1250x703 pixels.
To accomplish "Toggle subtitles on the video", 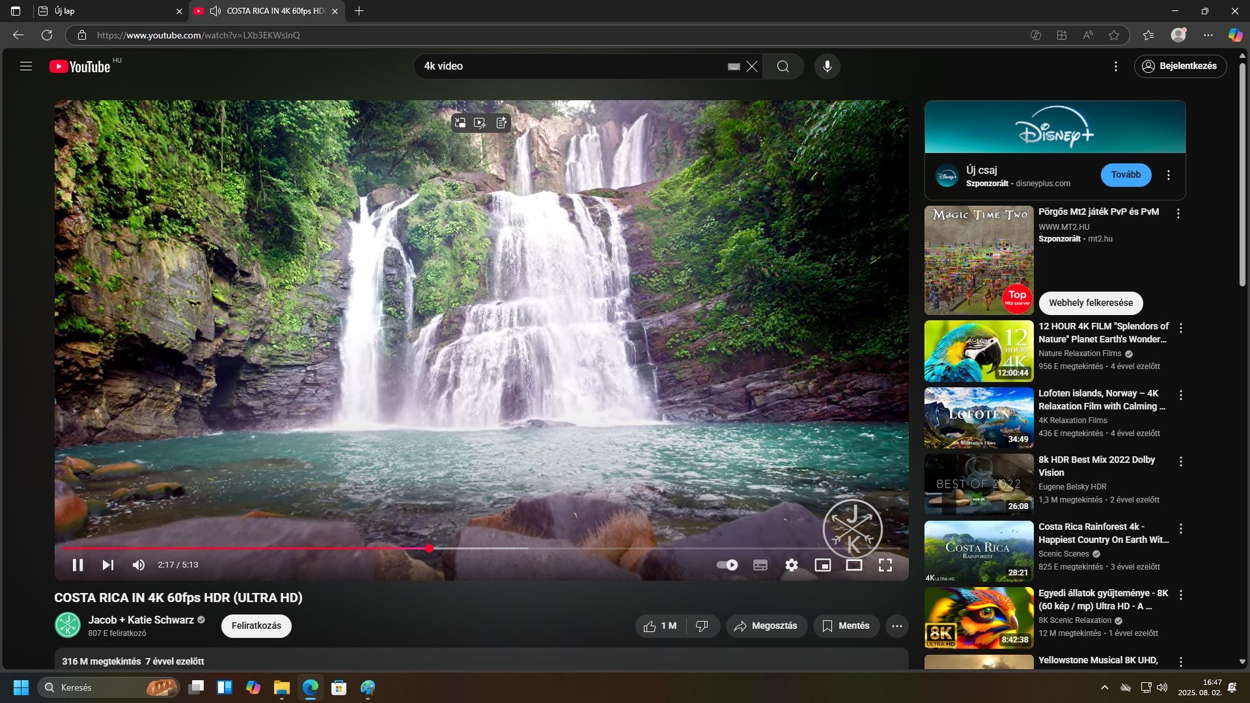I will click(x=760, y=565).
